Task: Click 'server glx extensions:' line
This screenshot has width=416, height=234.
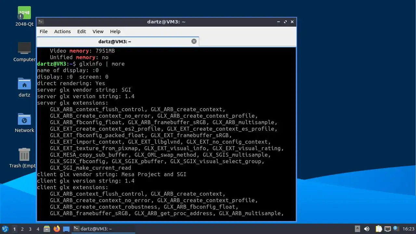Action: click(73, 103)
